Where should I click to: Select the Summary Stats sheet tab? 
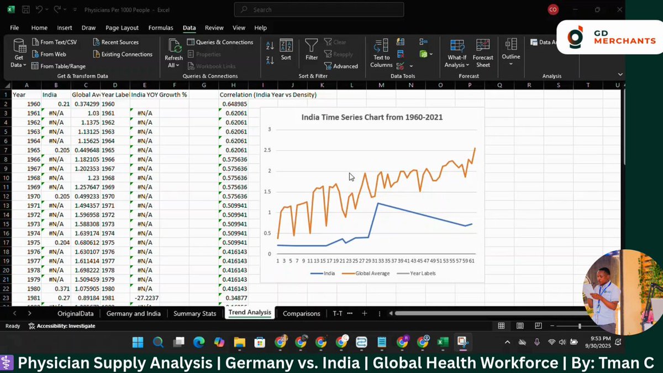[x=194, y=313]
